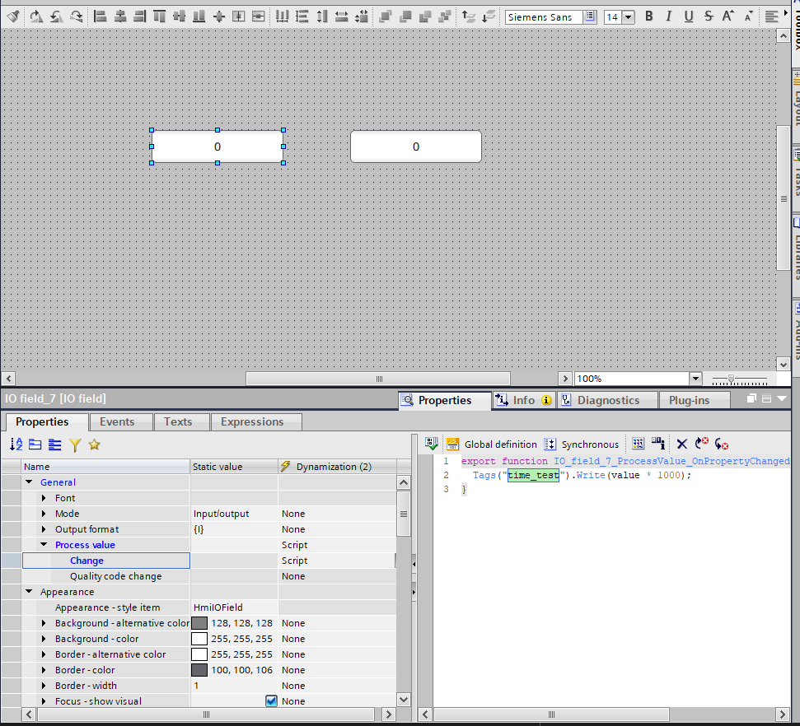Click the Synchronous script option

pyautogui.click(x=581, y=444)
